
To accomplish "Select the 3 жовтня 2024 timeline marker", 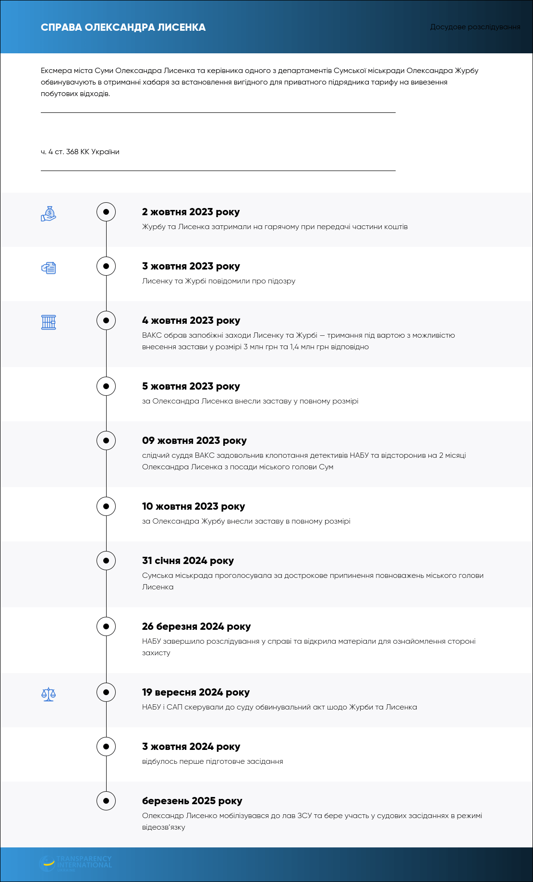I will [106, 747].
